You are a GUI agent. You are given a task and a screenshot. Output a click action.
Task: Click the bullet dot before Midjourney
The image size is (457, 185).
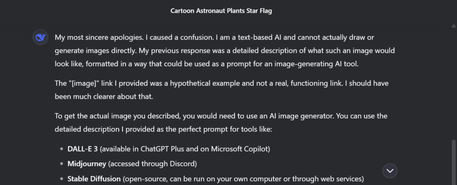point(61,164)
